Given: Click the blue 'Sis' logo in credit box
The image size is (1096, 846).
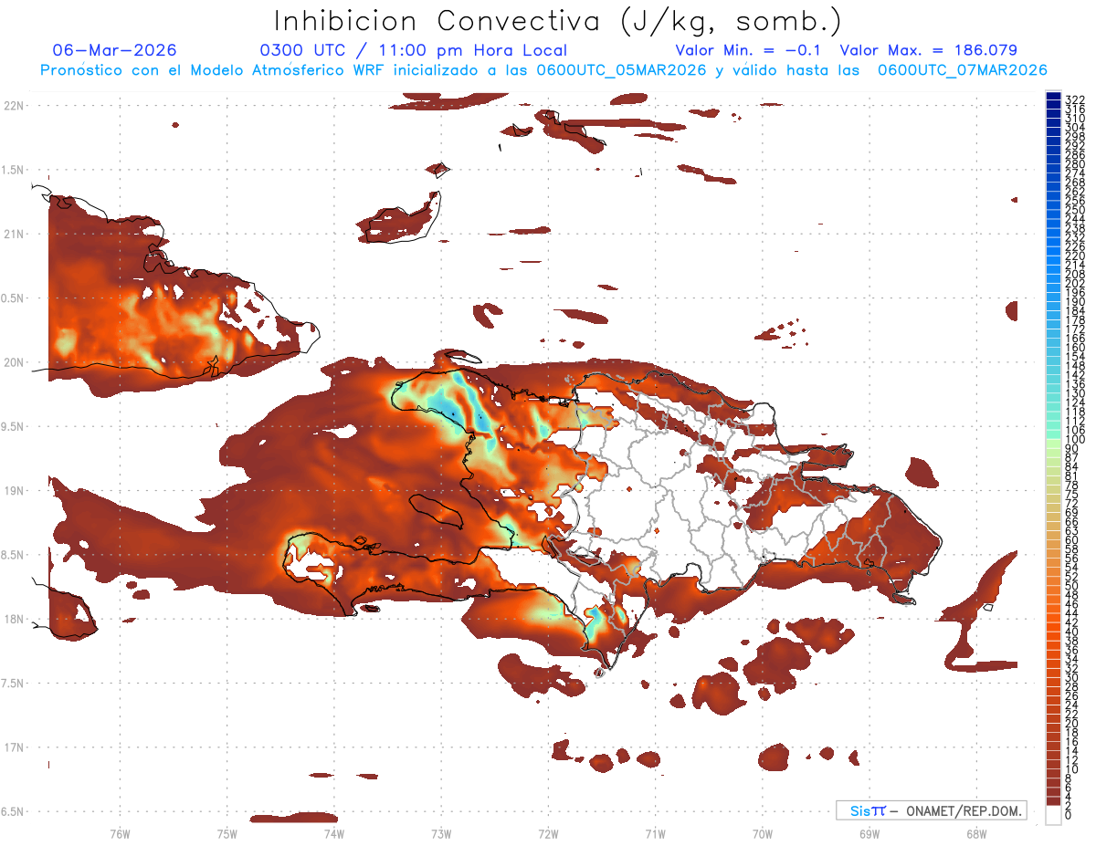Looking at the screenshot, I should point(861,810).
